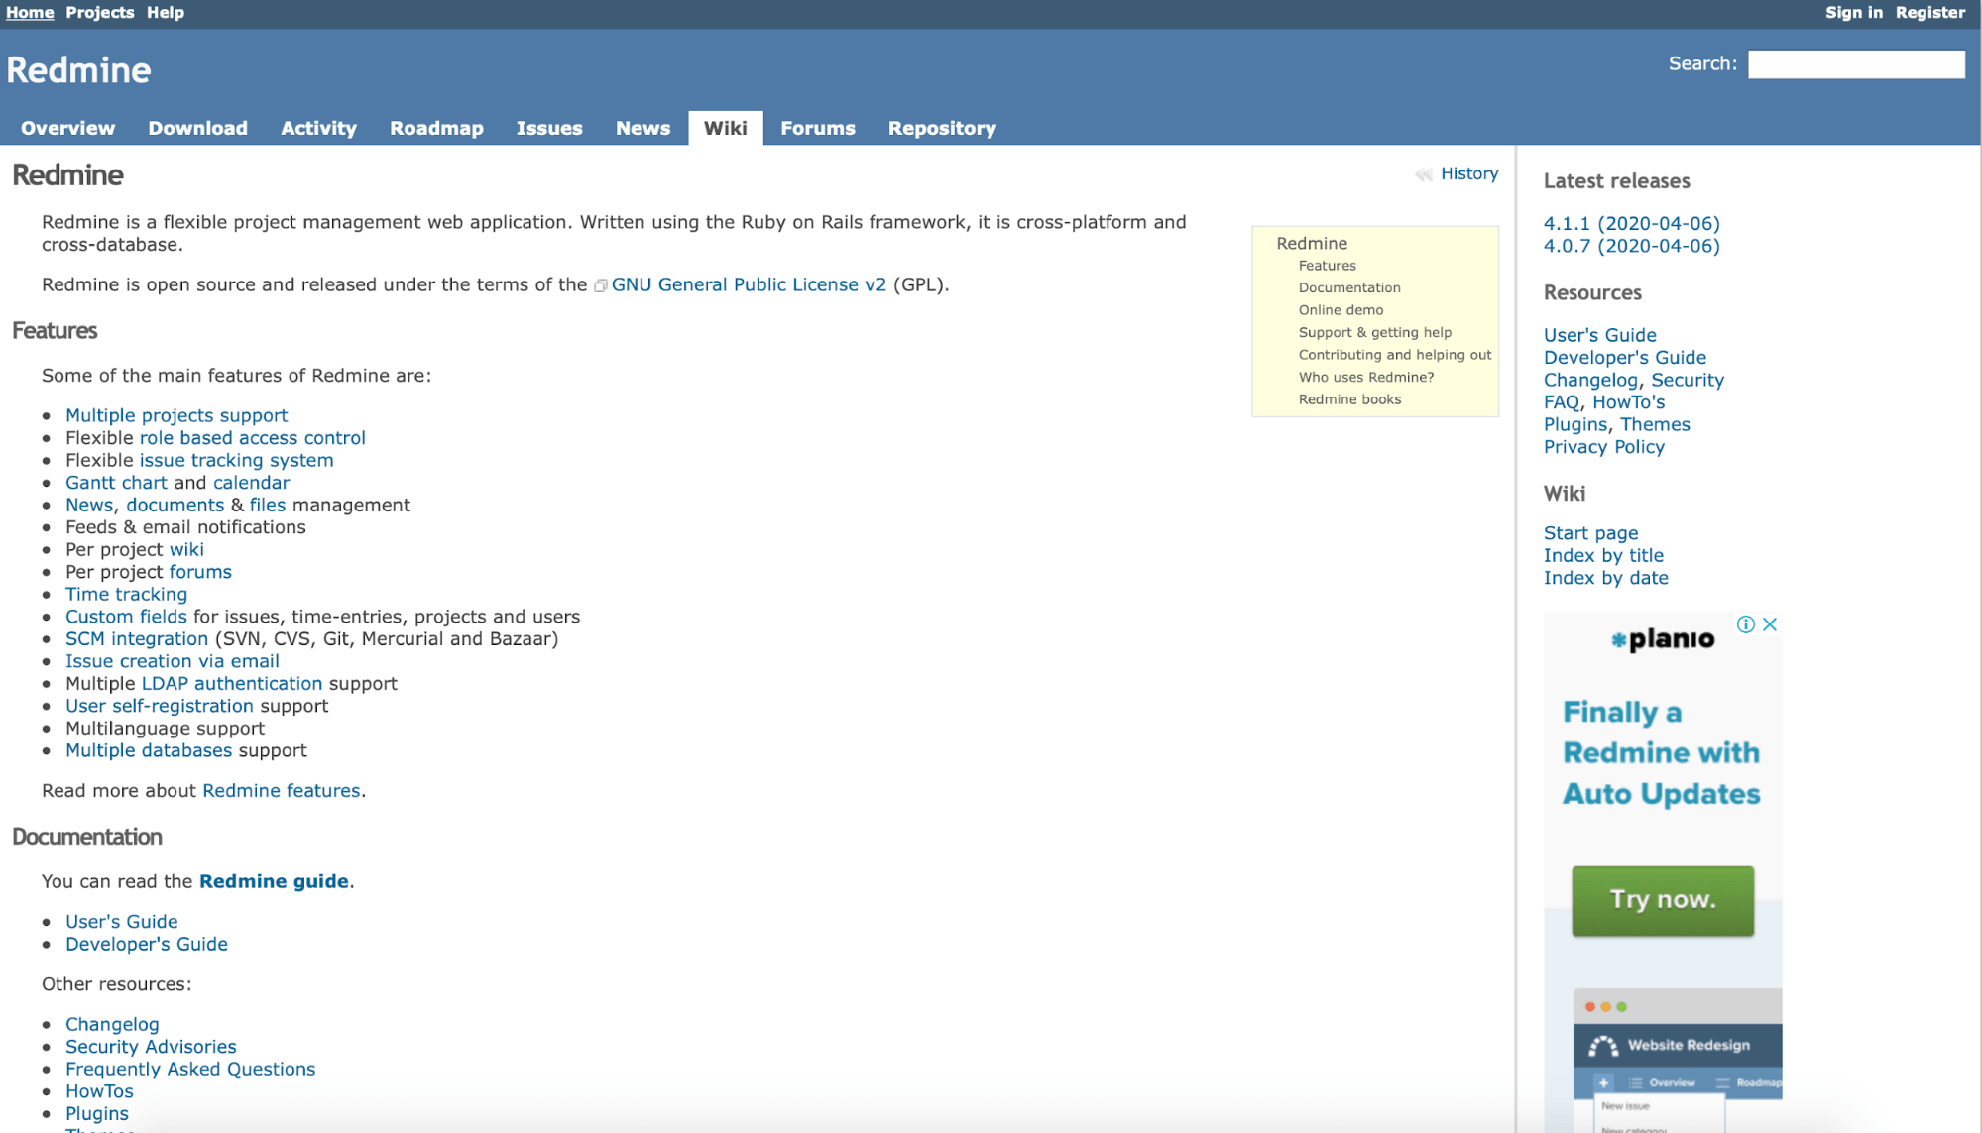Click Index by date under Wiki
The width and height of the screenshot is (1982, 1133).
[x=1605, y=577]
